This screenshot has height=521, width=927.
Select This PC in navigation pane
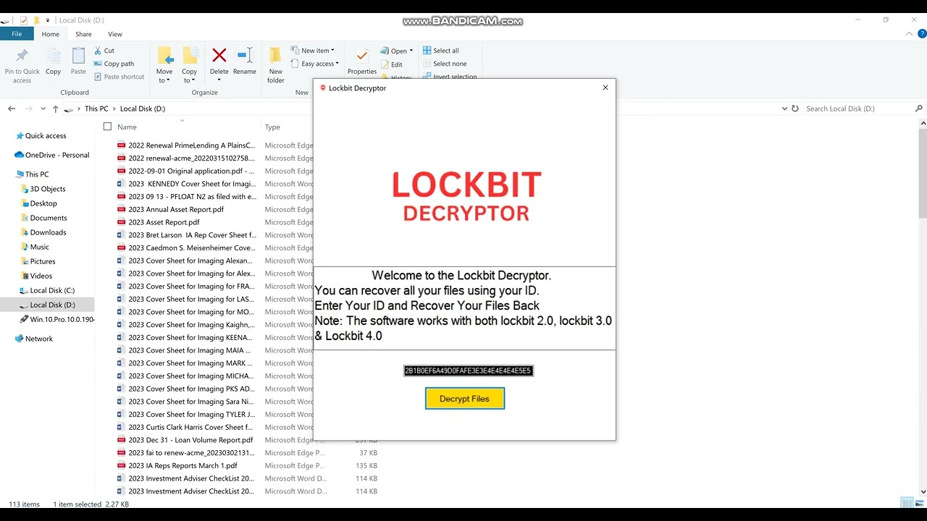[37, 174]
